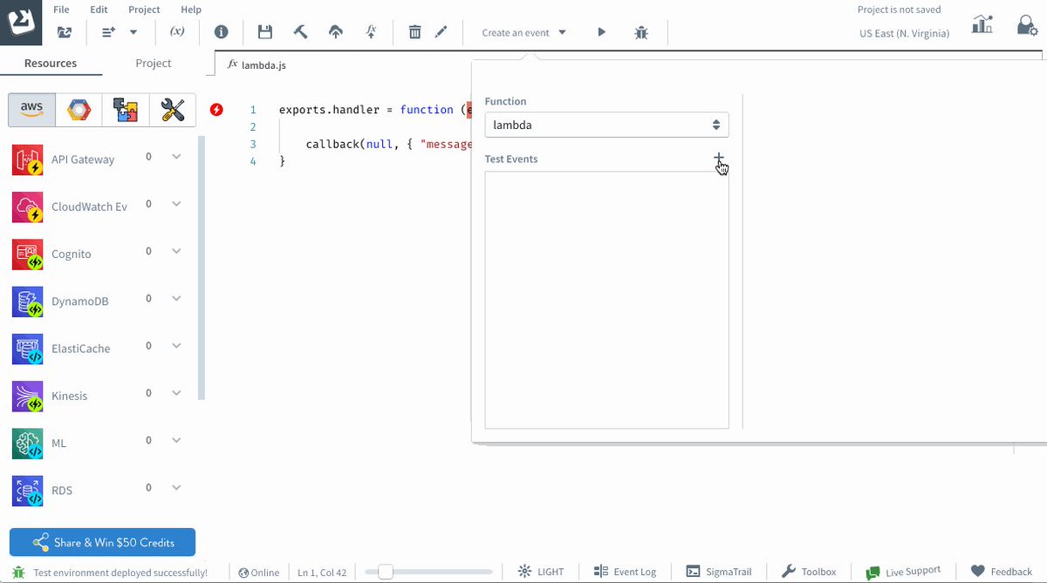The width and height of the screenshot is (1047, 583).
Task: Open the File menu
Action: [x=61, y=10]
